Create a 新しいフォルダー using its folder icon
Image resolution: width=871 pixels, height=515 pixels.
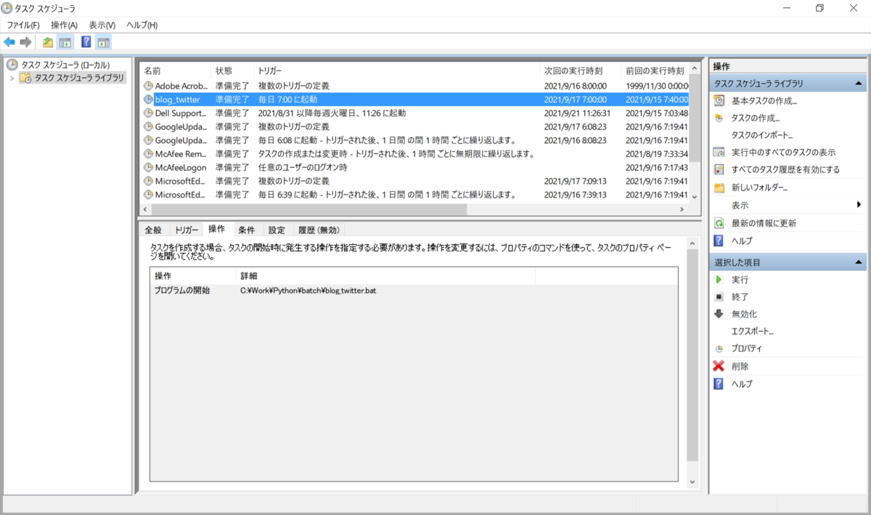(x=720, y=187)
